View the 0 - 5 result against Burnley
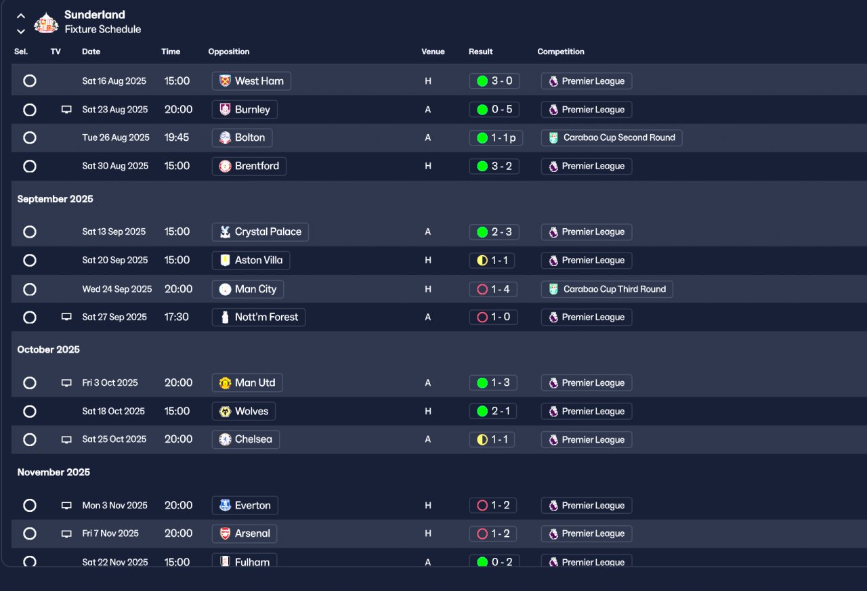This screenshot has height=591, width=867. pyautogui.click(x=494, y=110)
